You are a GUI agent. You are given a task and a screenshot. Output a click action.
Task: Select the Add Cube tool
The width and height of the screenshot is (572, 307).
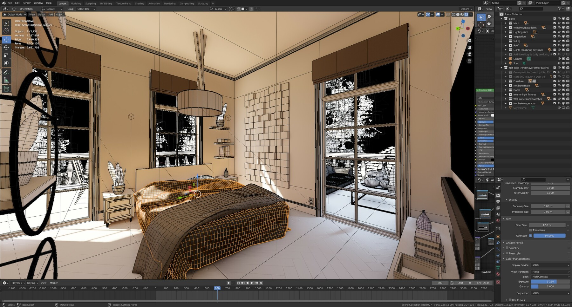6,89
